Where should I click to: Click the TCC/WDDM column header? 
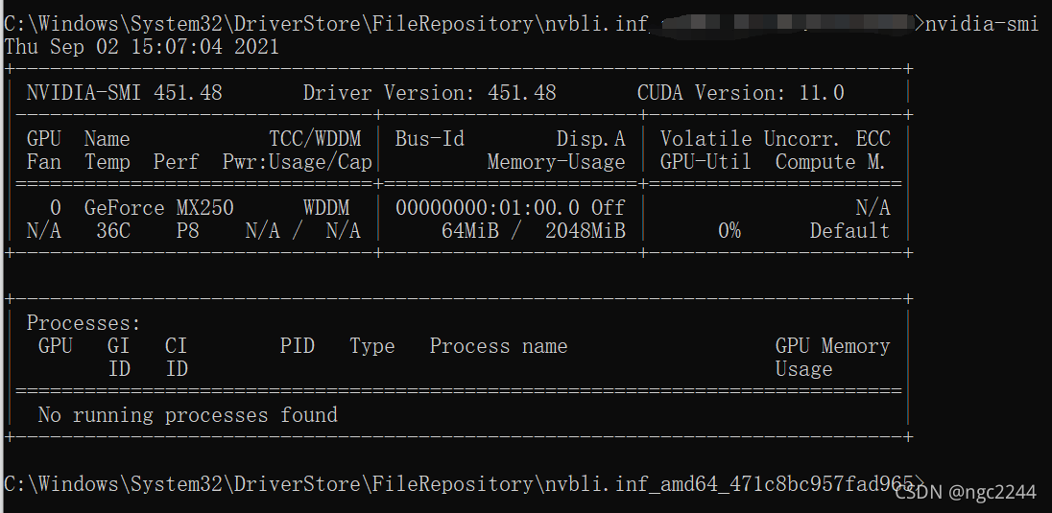[316, 139]
